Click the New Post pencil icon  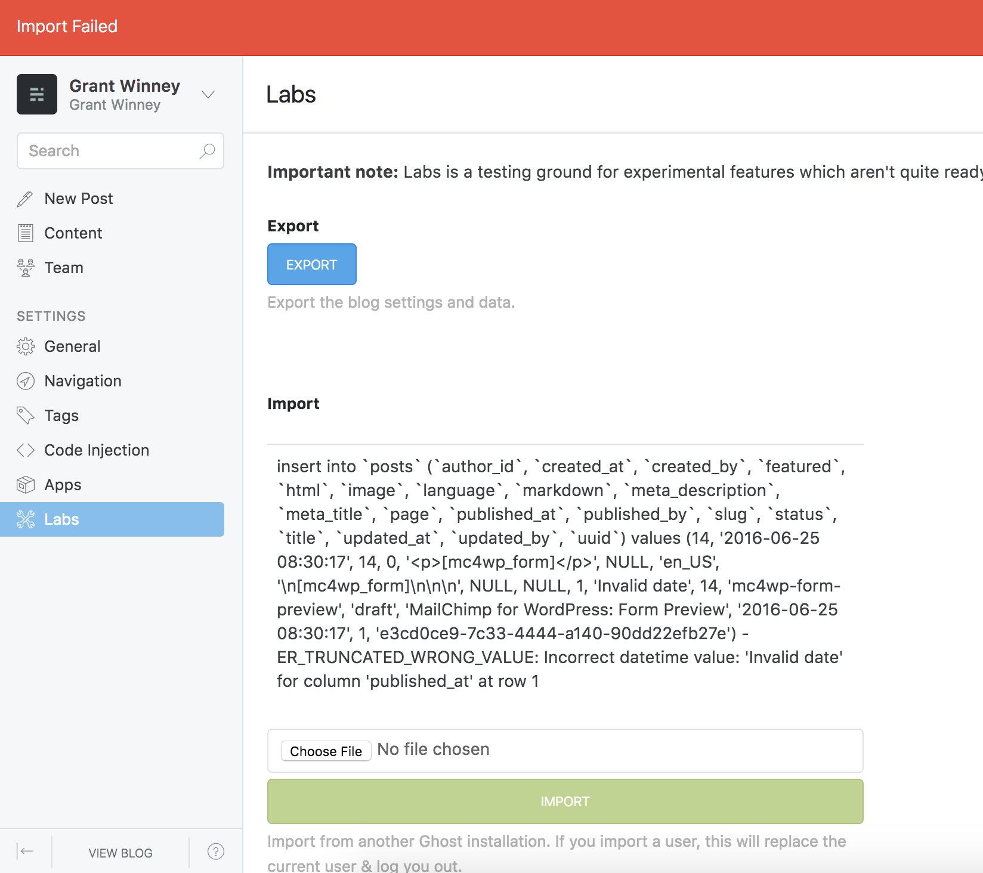coord(25,199)
